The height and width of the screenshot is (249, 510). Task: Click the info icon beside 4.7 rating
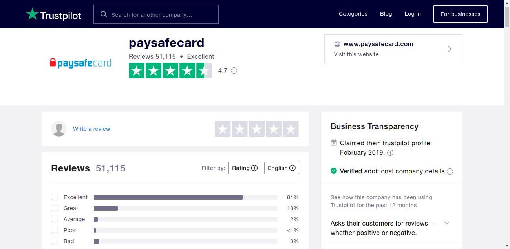(x=234, y=70)
